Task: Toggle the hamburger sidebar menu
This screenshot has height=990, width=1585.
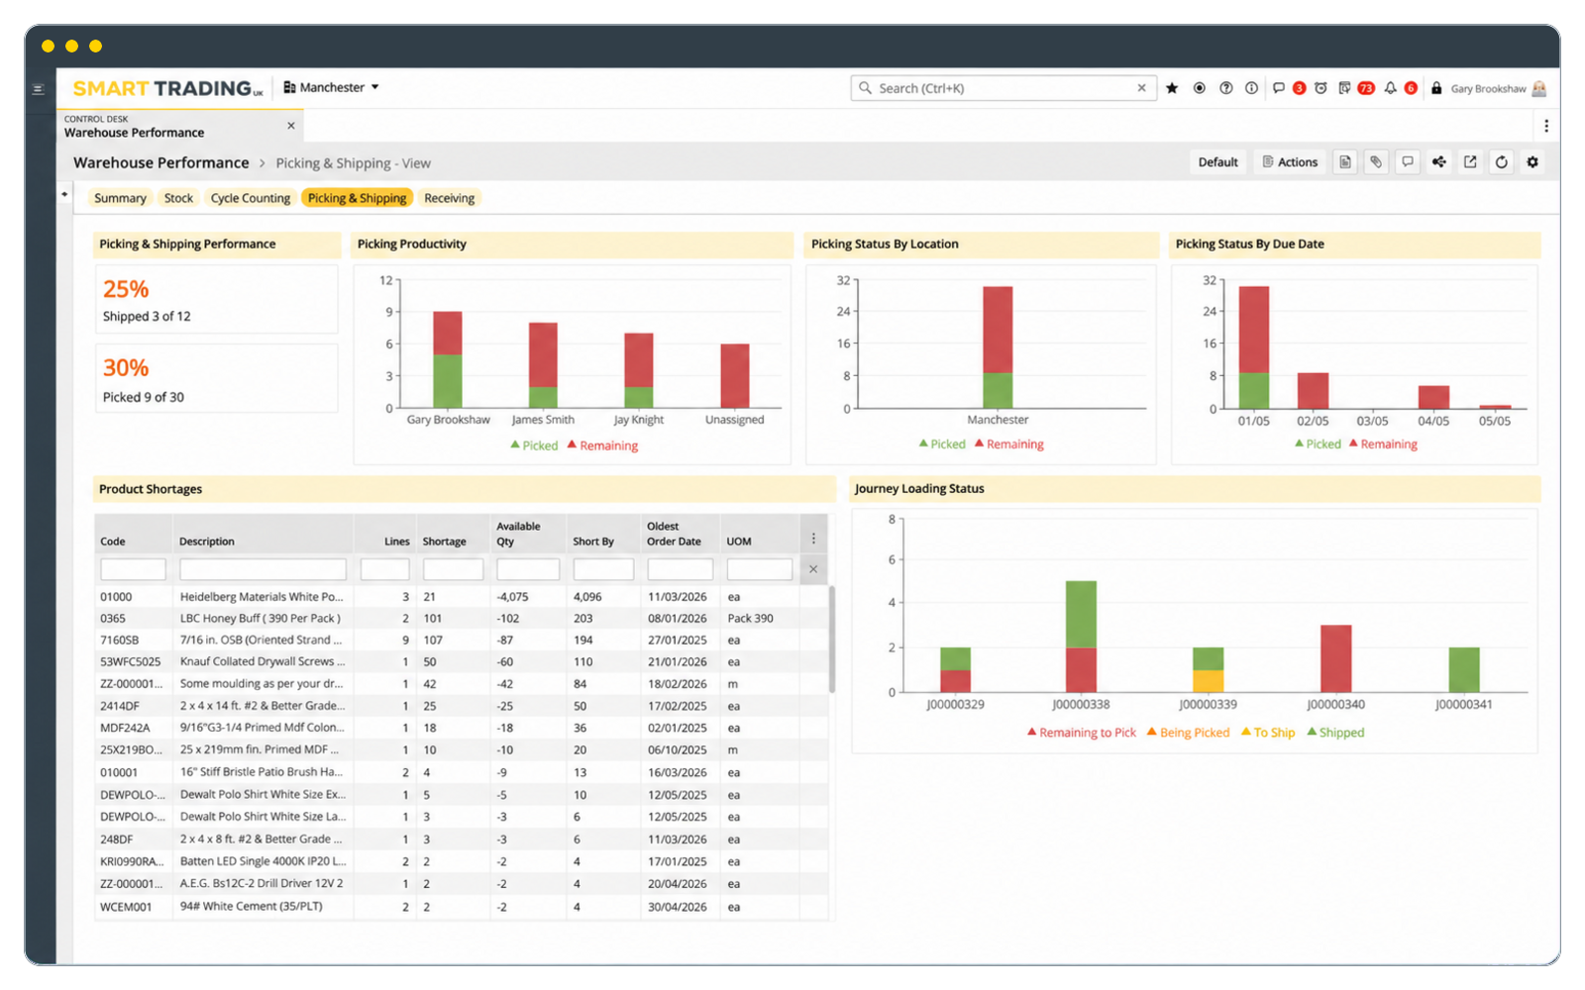Action: (39, 89)
